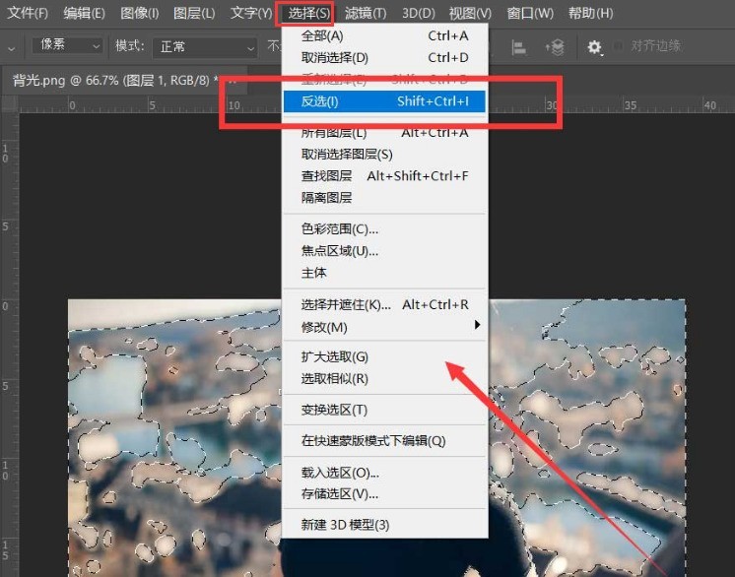735x577 pixels.
Task: Click 反选(I) to invert selection
Action: pyautogui.click(x=384, y=101)
